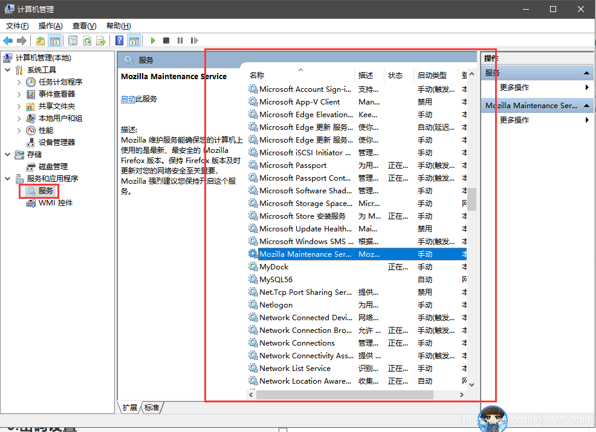The width and height of the screenshot is (596, 432).
Task: Expand the 共享文件夹 node
Action: point(19,106)
